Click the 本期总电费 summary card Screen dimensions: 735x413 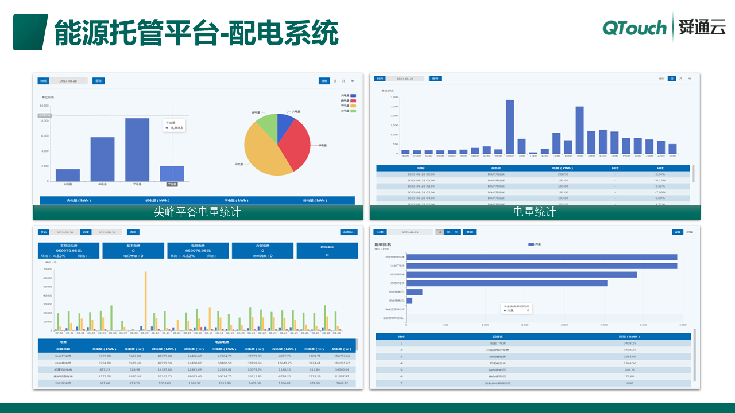67,251
